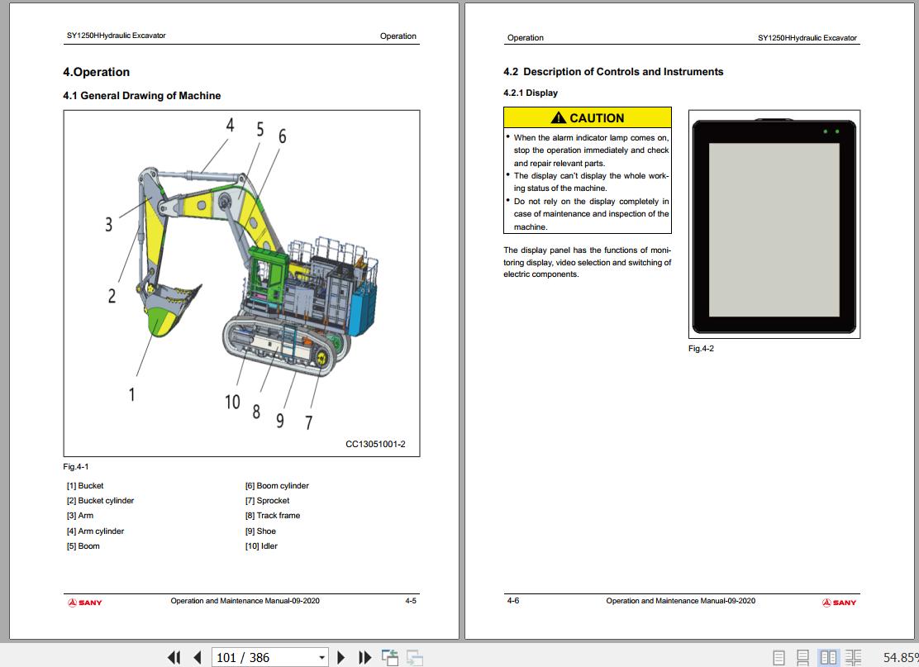Click the caption 'Fig.4-2'
The image size is (919, 667).
click(x=701, y=349)
